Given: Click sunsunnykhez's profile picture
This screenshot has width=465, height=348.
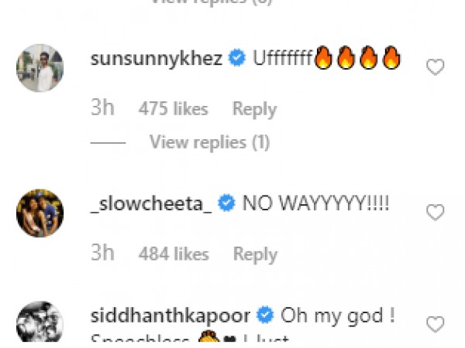Looking at the screenshot, I should [x=40, y=67].
